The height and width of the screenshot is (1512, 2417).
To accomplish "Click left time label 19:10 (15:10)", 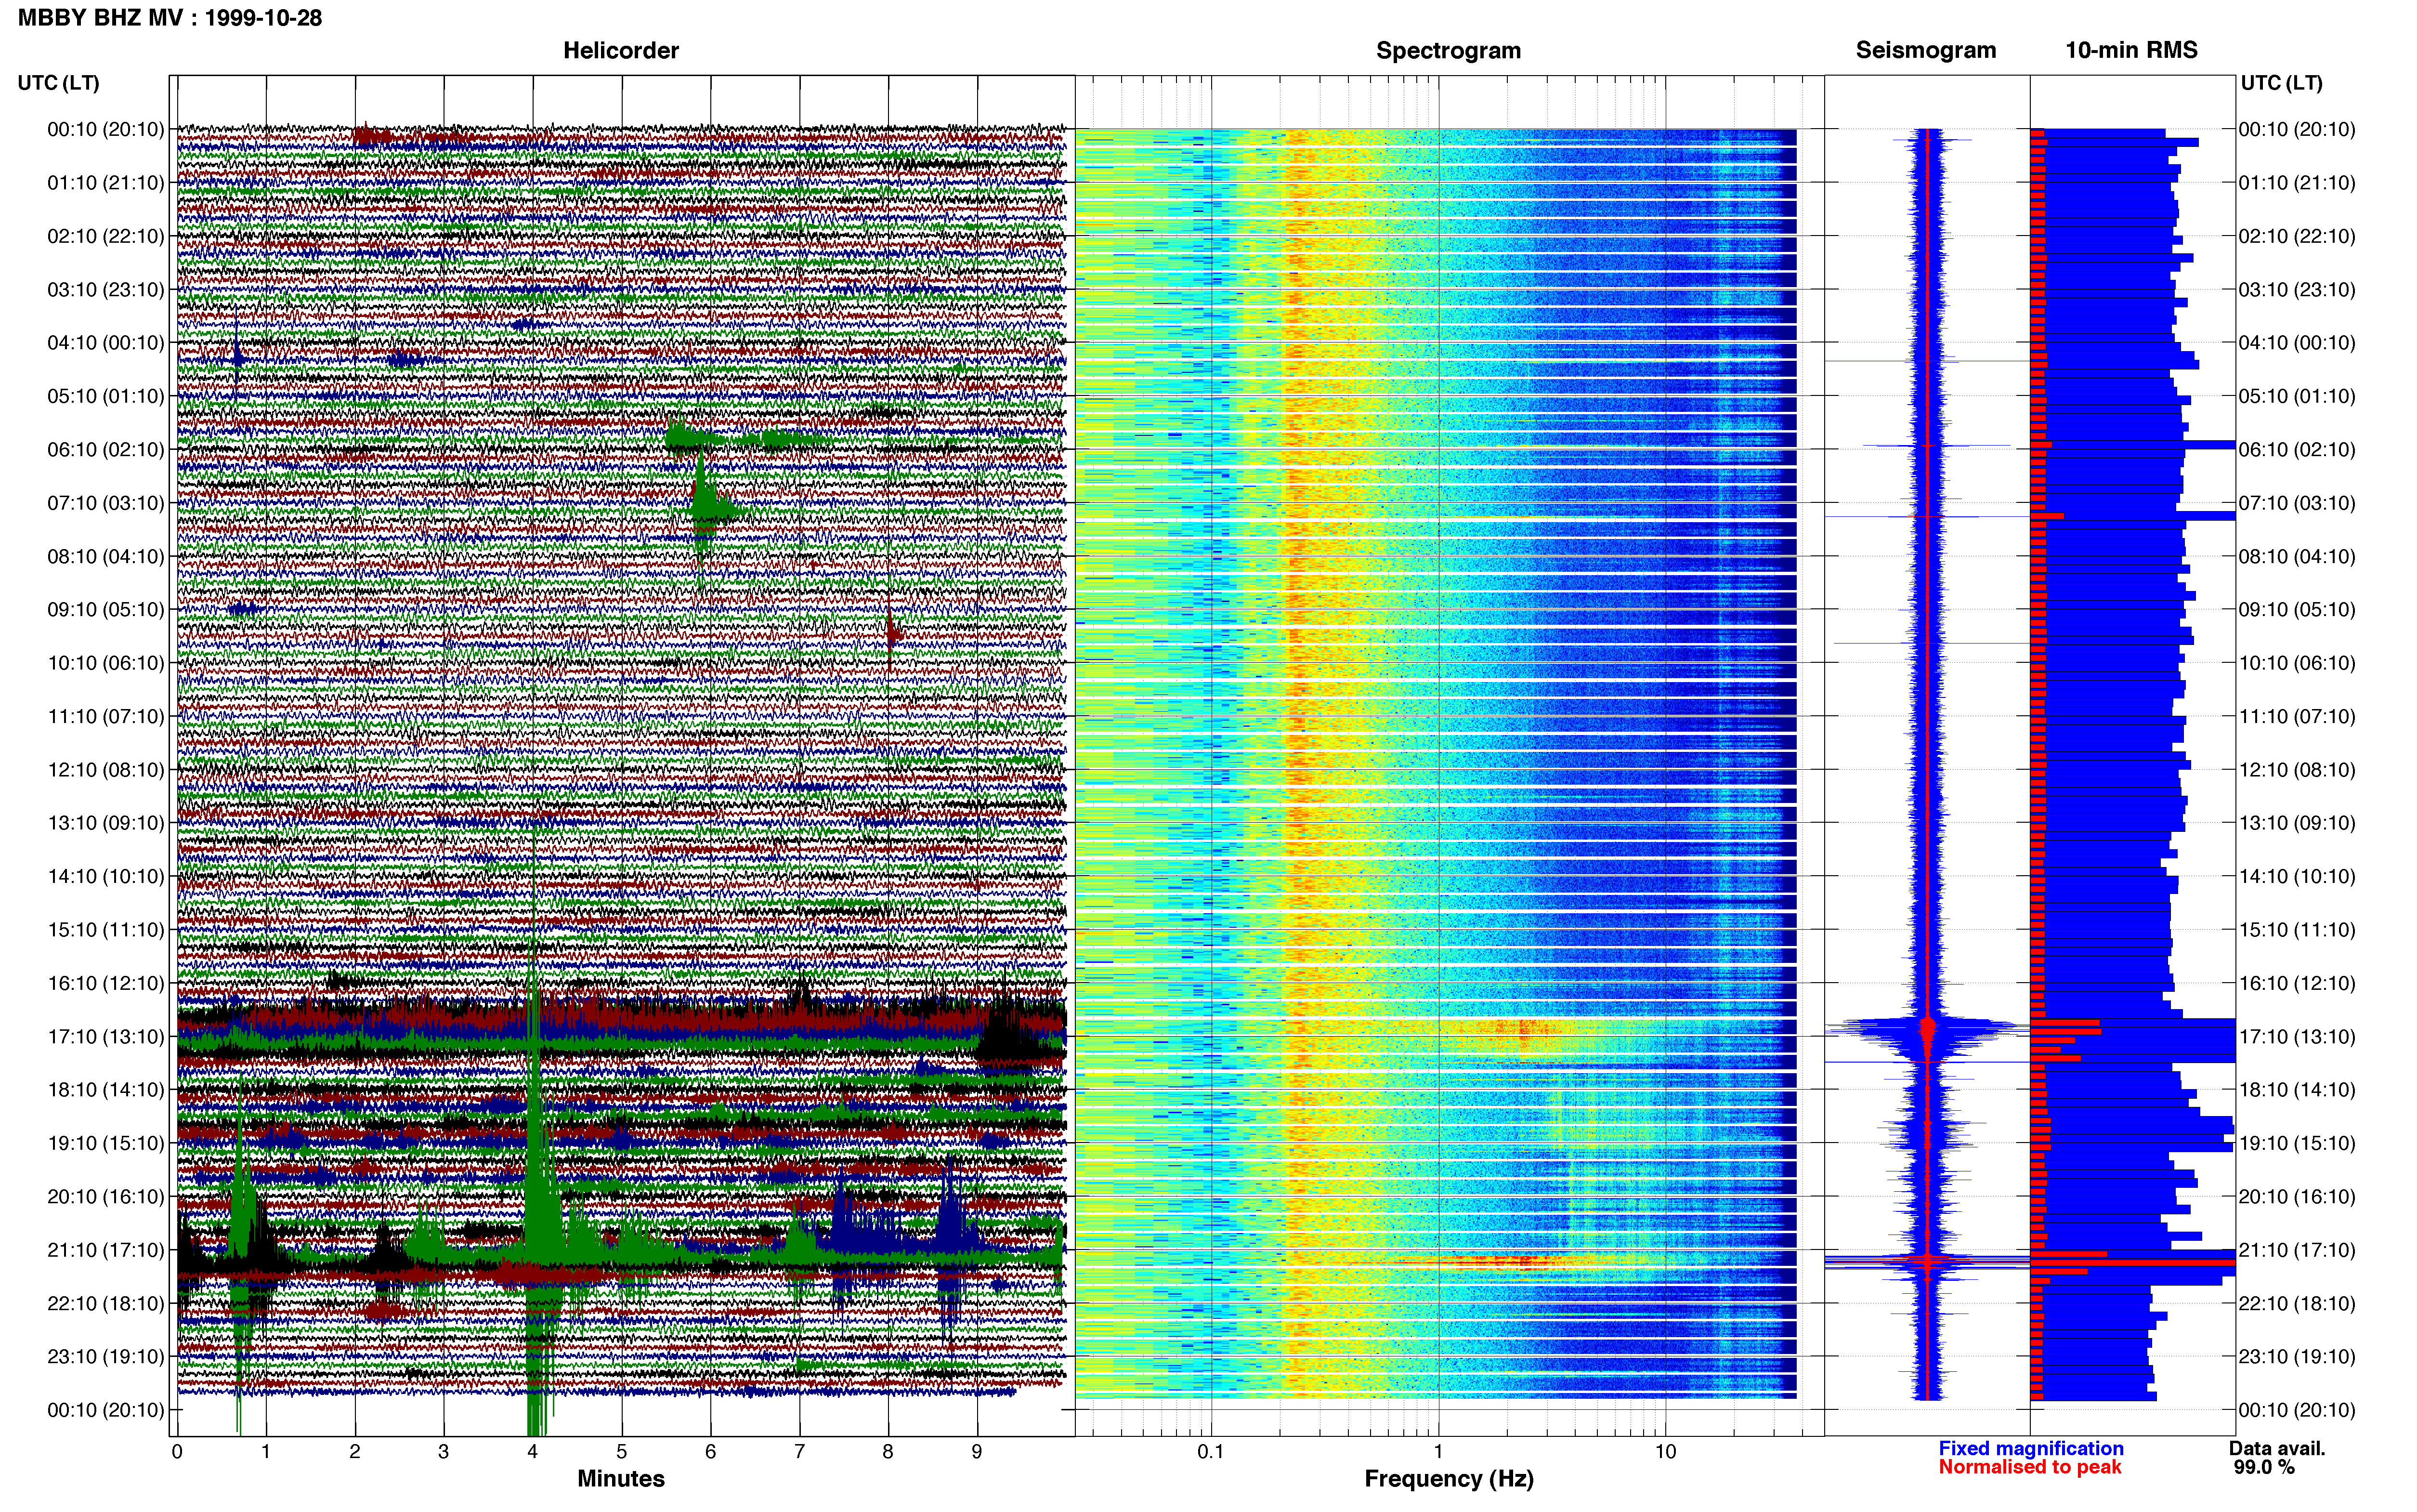I will click(x=106, y=1143).
